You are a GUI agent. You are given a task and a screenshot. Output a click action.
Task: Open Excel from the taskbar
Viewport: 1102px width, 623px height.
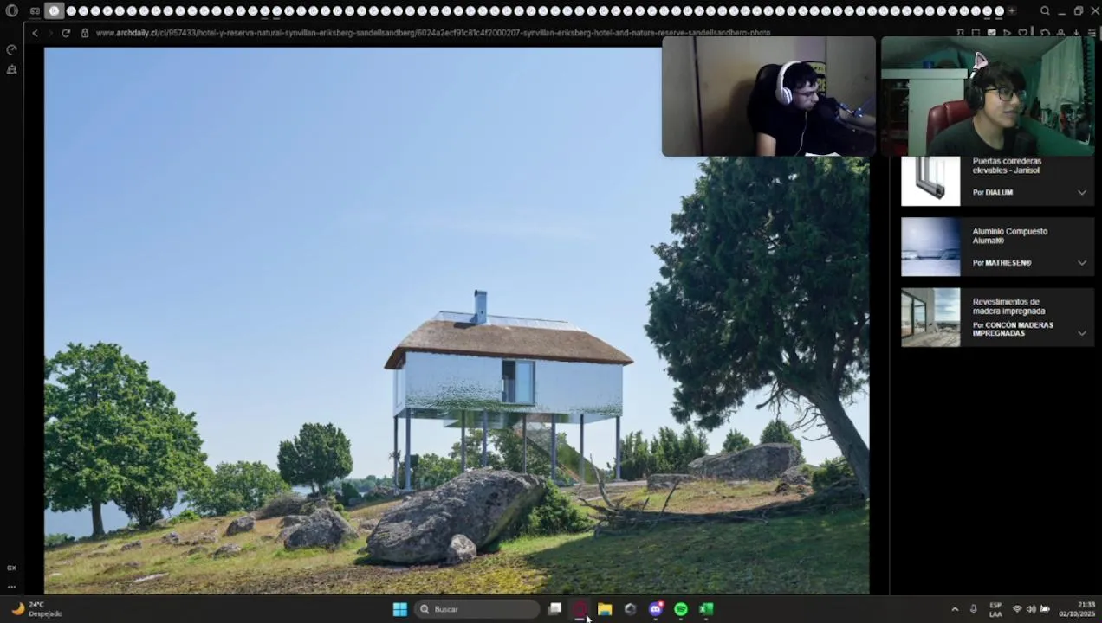706,609
